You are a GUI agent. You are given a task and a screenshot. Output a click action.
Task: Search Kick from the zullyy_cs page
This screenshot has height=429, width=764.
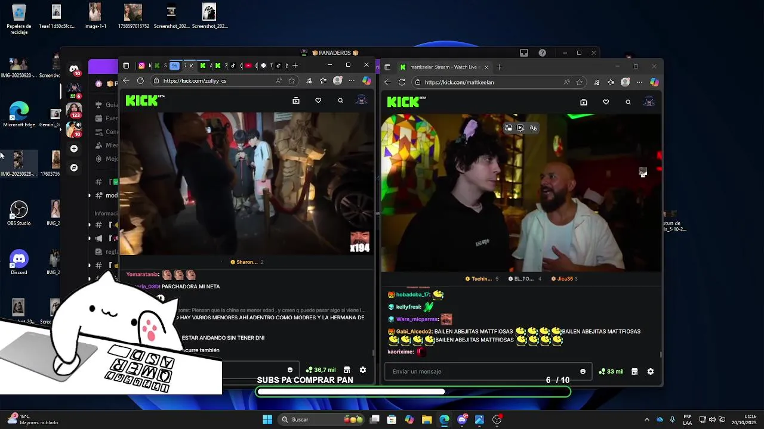pos(340,101)
